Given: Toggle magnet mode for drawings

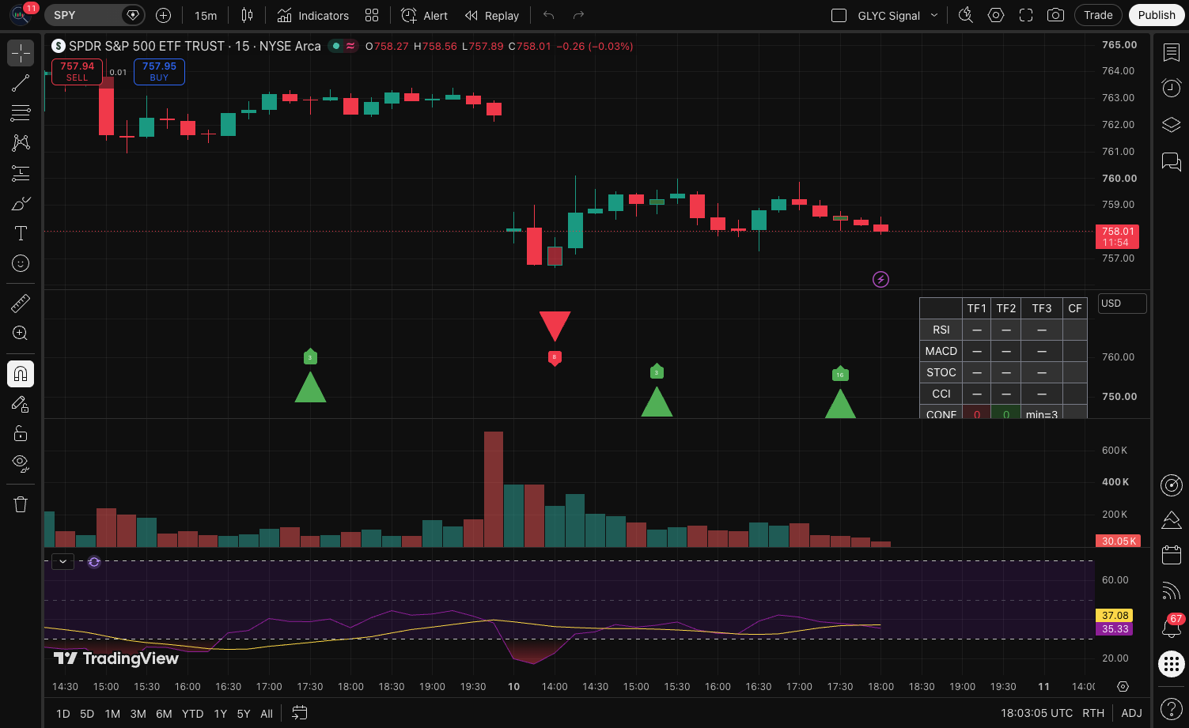Looking at the screenshot, I should coord(21,374).
